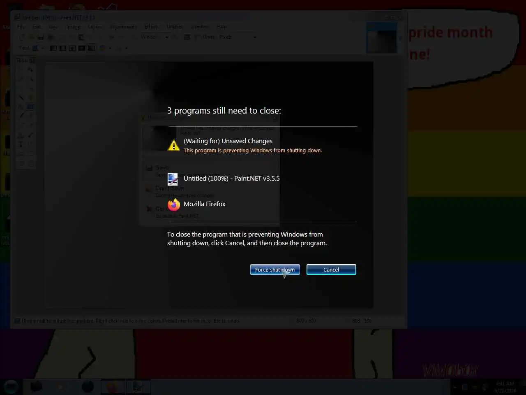Click the Paint.NET icon in the program list

pyautogui.click(x=173, y=179)
